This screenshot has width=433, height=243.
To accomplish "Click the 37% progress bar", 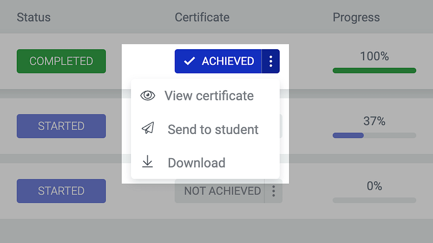I will [375, 136].
